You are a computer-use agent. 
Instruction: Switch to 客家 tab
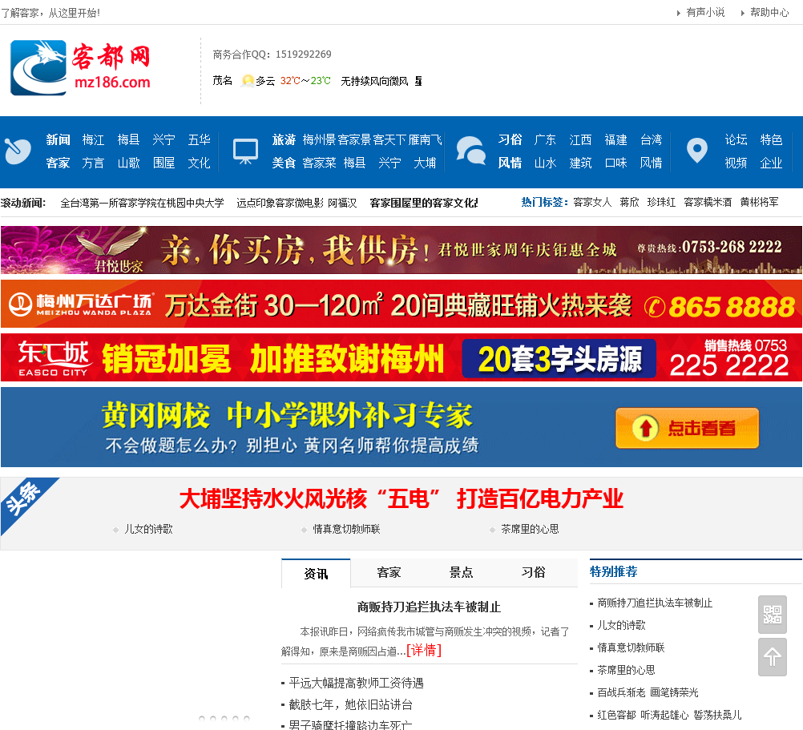(389, 572)
